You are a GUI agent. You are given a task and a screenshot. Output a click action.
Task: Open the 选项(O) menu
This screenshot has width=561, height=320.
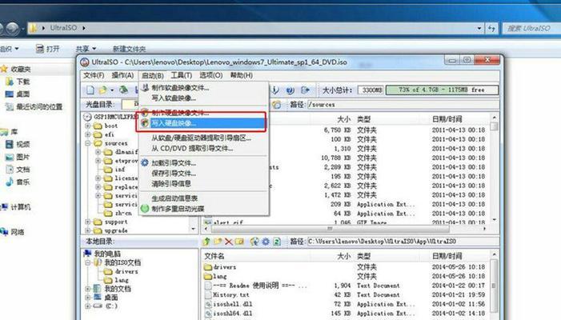[x=210, y=75]
